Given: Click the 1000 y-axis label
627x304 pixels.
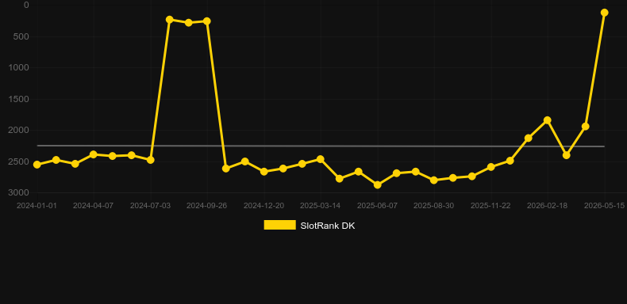Looking at the screenshot, I should point(19,67).
